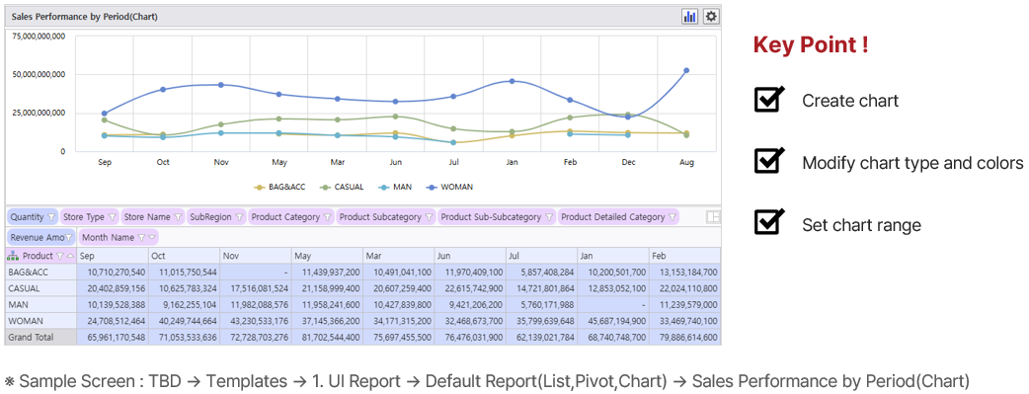Screen dimensions: 1029x394
Task: Click the SubRegion filter funnel icon
Action: [x=239, y=217]
